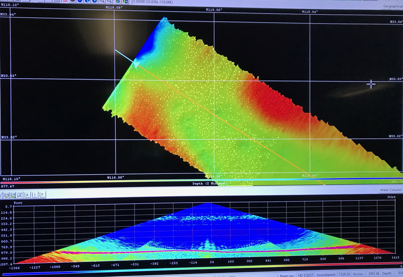Click the first magnifier zoom icon in the top toolbar

point(102,1)
